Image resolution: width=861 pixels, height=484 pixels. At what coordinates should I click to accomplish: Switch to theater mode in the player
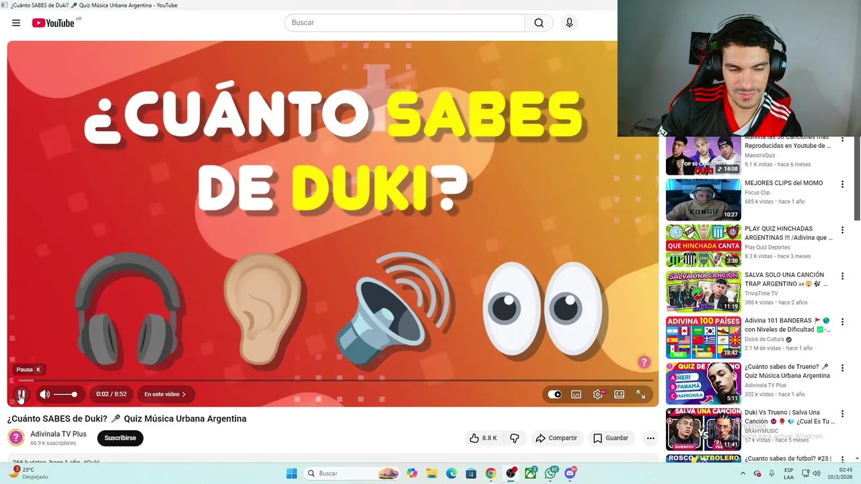pyautogui.click(x=619, y=395)
